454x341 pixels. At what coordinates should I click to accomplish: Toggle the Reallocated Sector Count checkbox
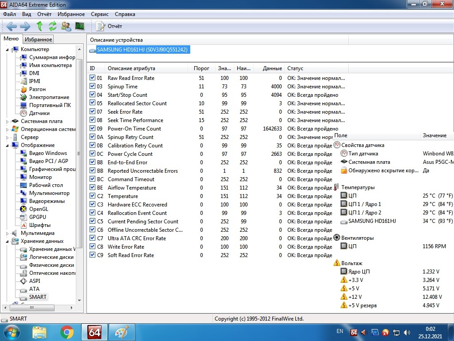92,103
